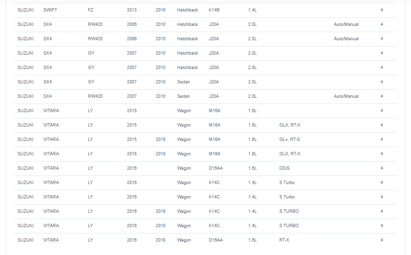411x255 pixels.
Task: Click Wagon in the DDiS row
Action: (184, 168)
